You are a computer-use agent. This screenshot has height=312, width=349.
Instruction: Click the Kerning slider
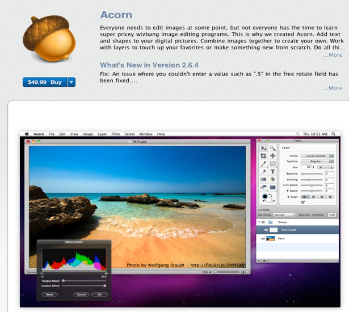coord(312,180)
